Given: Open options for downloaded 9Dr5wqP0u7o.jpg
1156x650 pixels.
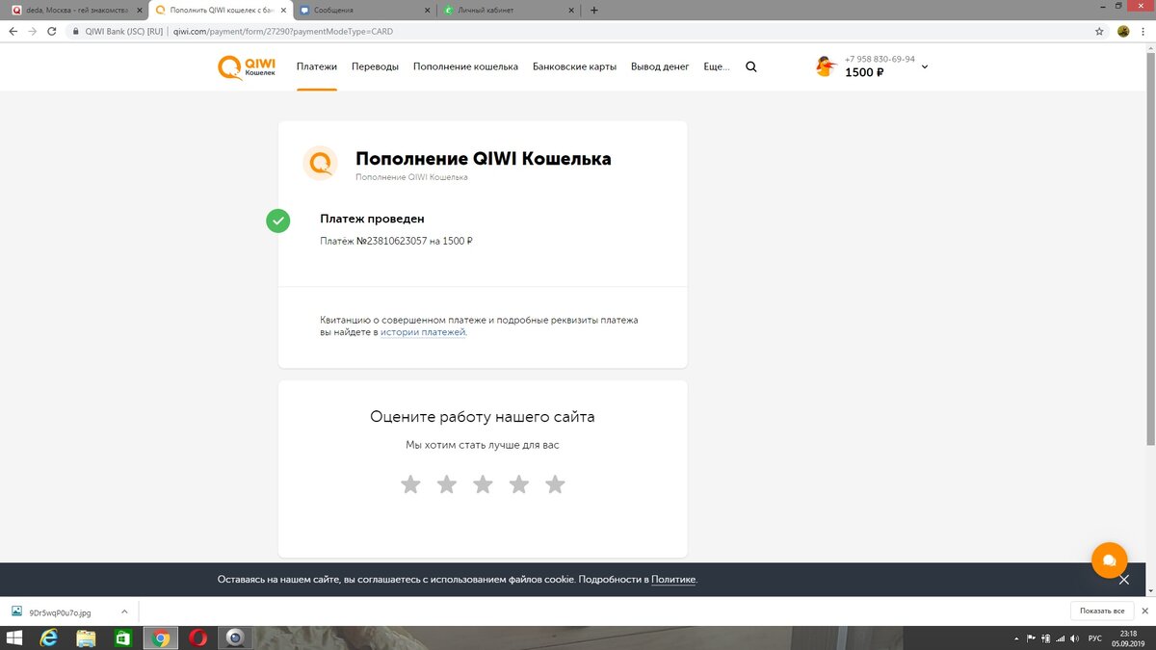Looking at the screenshot, I should (x=124, y=611).
